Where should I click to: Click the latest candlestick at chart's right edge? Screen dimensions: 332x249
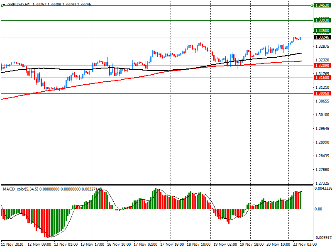301,37
